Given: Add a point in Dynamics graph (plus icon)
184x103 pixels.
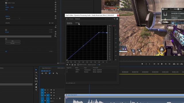Looking at the screenshot, I should click(x=67, y=65).
